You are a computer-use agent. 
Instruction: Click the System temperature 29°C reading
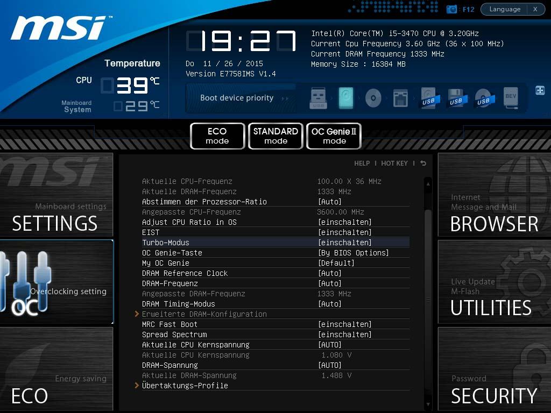pyautogui.click(x=137, y=106)
